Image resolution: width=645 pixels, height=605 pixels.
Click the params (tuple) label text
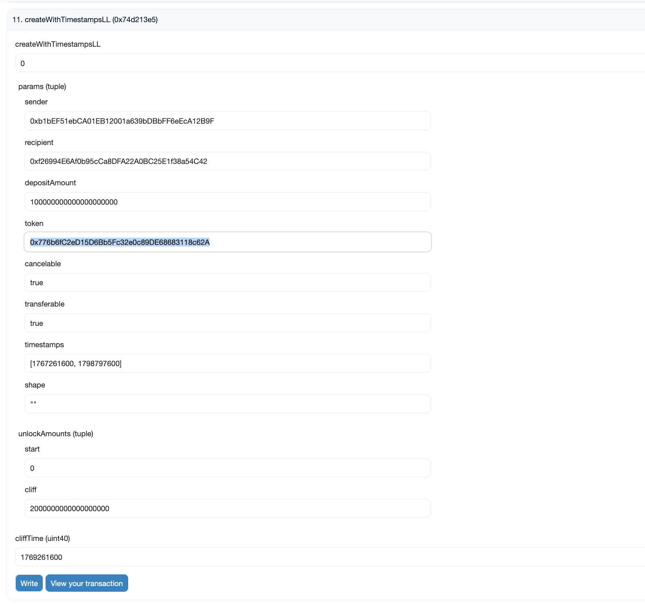42,87
